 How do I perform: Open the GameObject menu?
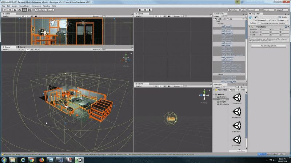[24, 6]
